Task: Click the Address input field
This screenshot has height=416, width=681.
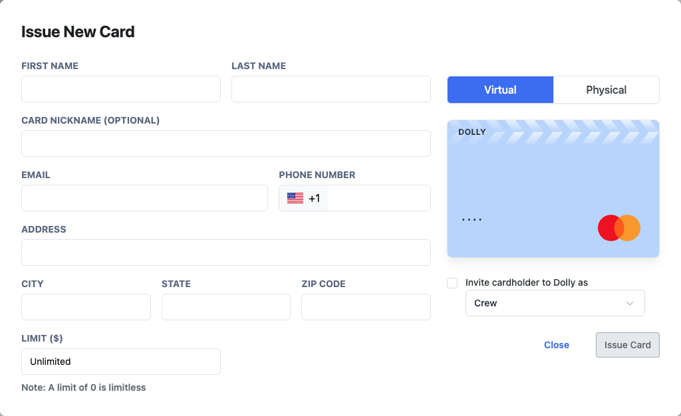Action: pyautogui.click(x=226, y=253)
